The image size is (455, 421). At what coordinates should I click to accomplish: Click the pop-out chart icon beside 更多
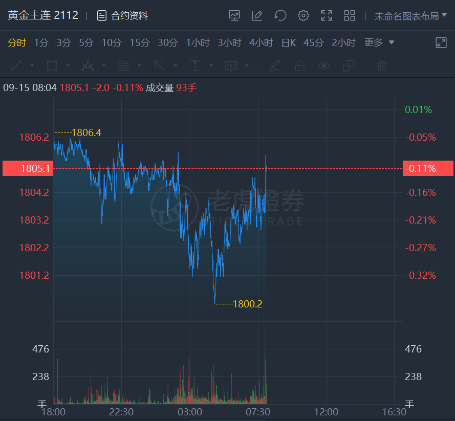(441, 42)
